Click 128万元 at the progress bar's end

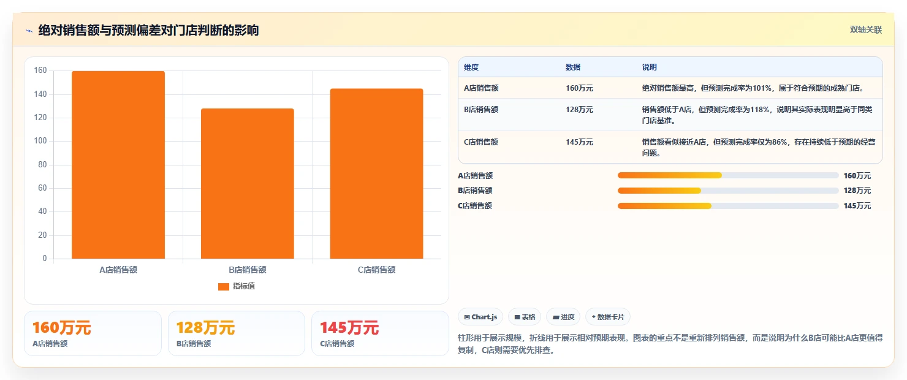[x=857, y=191]
